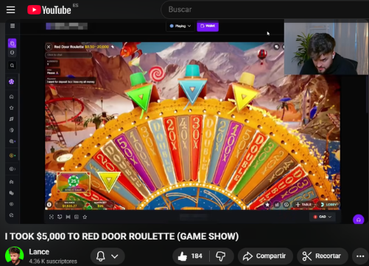The height and width of the screenshot is (266, 369).
Task: Open Lance channel avatar
Action: [15, 256]
